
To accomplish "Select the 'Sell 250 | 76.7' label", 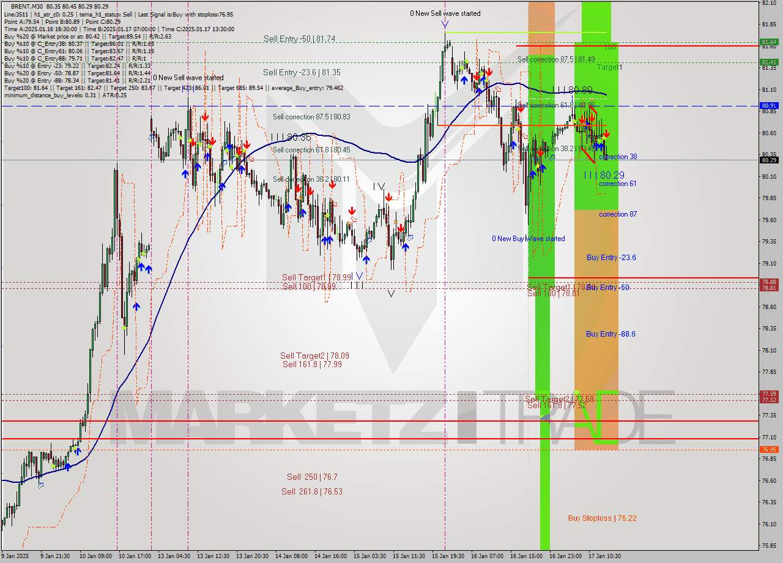I will (x=312, y=477).
